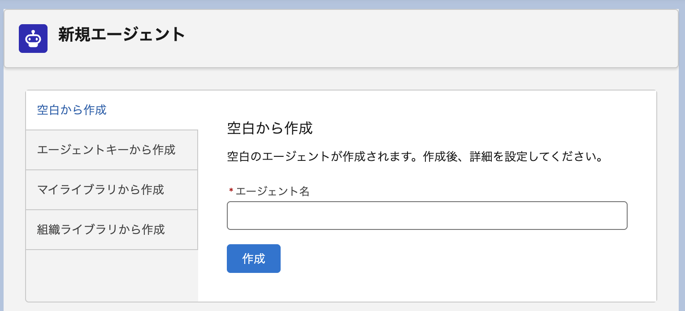This screenshot has width=685, height=311.
Task: Open the マイライブラリから作成 tab
Action: [100, 190]
